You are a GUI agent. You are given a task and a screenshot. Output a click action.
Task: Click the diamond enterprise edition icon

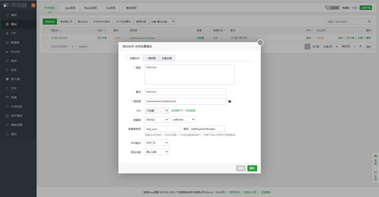(x=327, y=8)
